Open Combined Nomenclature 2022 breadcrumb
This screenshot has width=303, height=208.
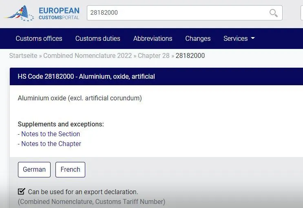pyautogui.click(x=88, y=55)
